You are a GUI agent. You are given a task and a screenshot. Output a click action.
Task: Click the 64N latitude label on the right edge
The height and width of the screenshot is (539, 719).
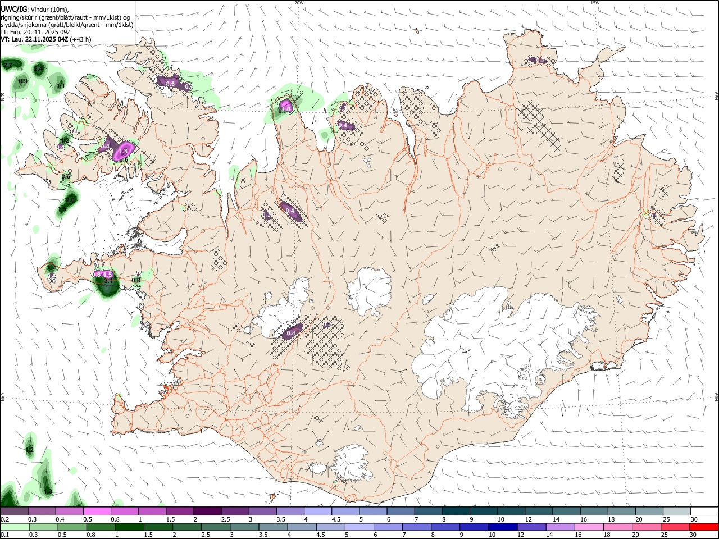click(716, 397)
